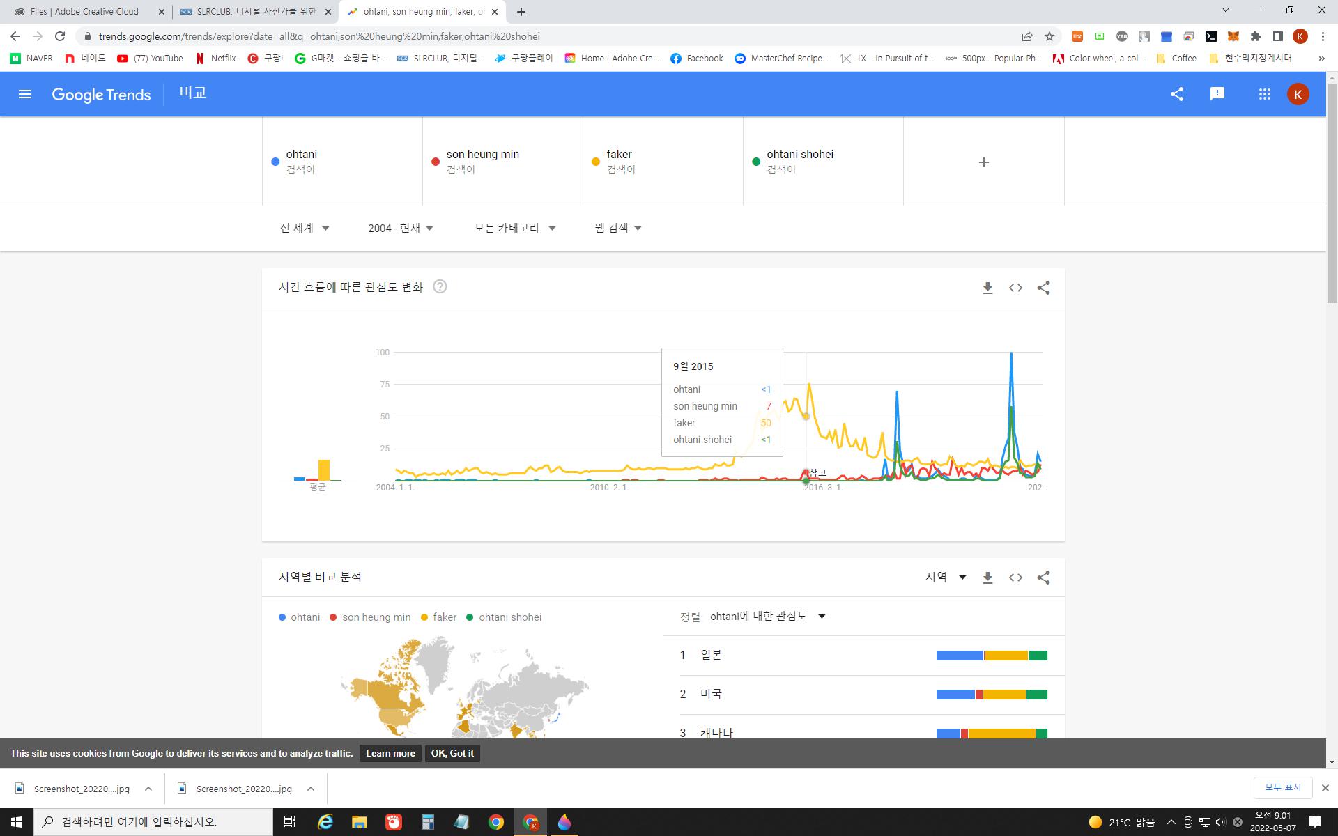Expand the 모든 카테고리 dropdown
This screenshot has height=836, width=1338.
(x=515, y=228)
